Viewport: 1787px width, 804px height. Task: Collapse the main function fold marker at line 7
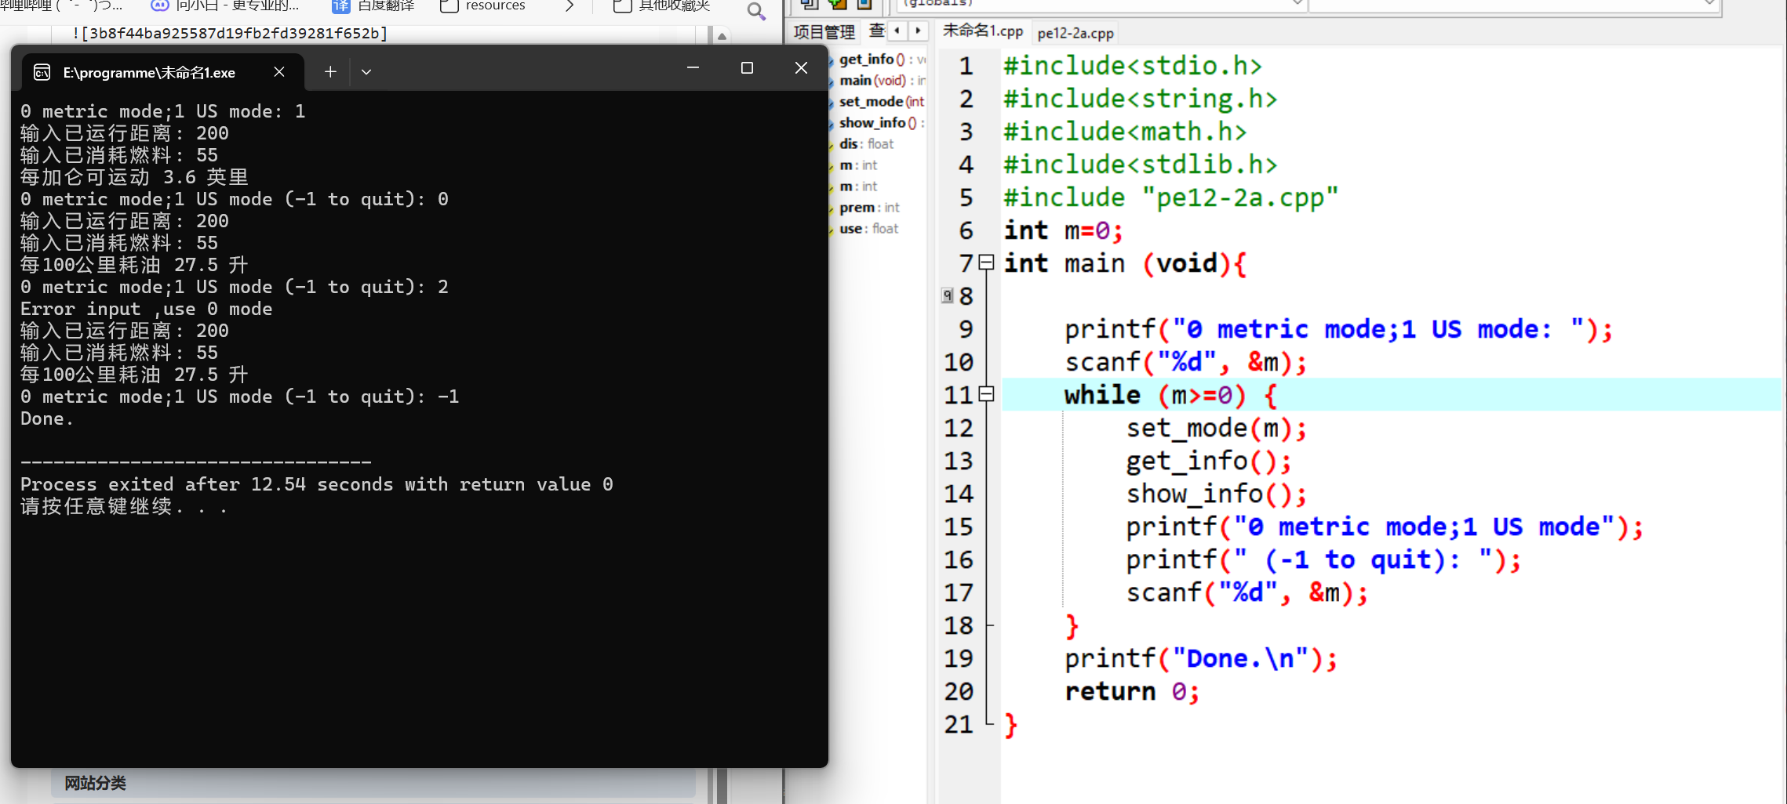pyautogui.click(x=987, y=263)
